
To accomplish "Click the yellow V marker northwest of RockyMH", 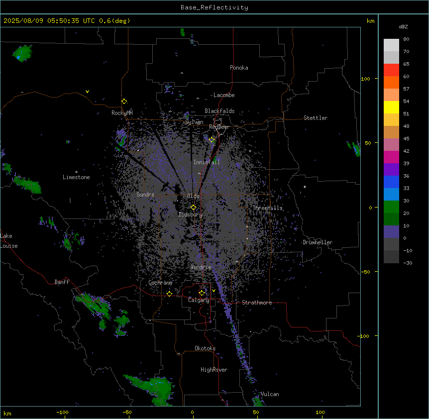I will click(x=87, y=92).
